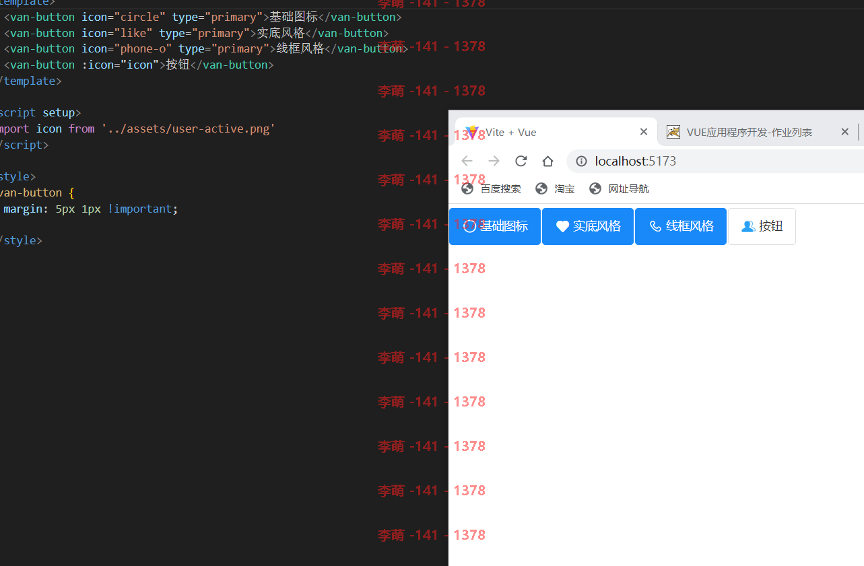Screen dimensions: 864x566
Task: Click the favicon of the 作业列表 tab
Action: (673, 132)
